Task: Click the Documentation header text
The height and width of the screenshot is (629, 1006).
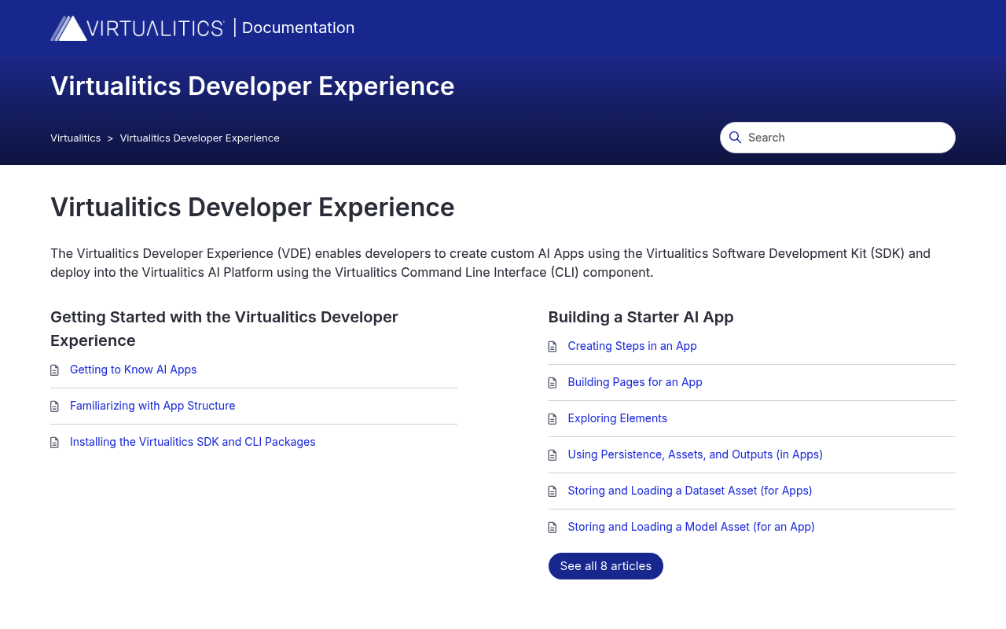Action: (298, 28)
